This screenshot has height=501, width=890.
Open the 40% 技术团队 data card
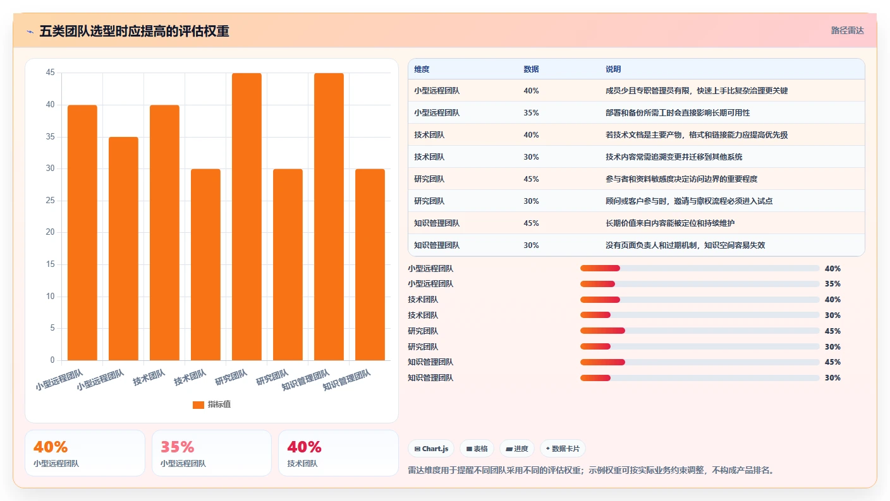(338, 453)
